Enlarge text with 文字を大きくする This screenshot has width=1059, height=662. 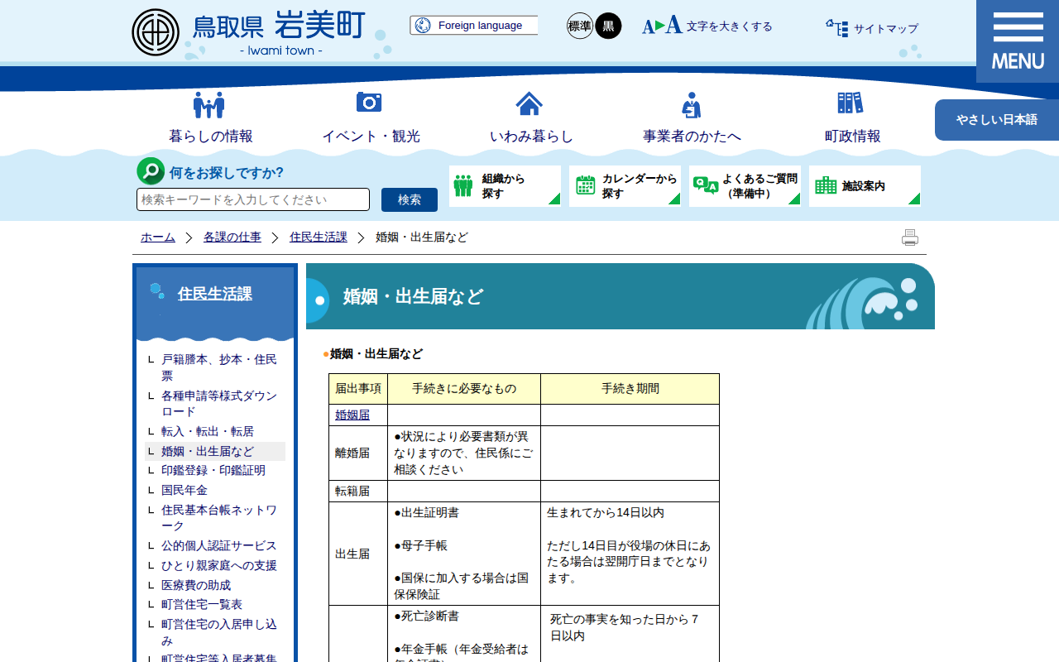707,26
